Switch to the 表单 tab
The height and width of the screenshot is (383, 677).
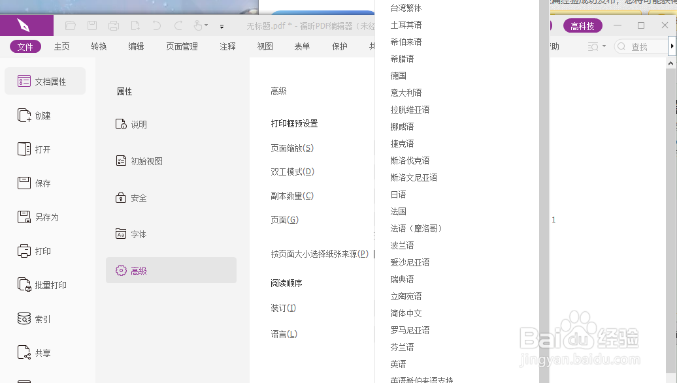point(302,46)
